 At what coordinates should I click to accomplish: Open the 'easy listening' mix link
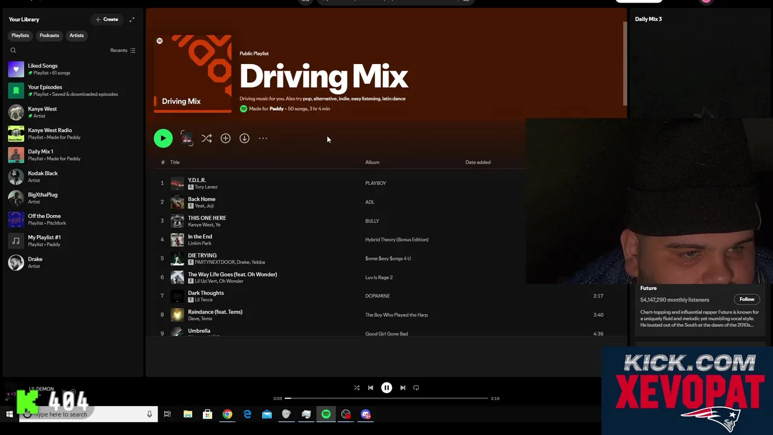pyautogui.click(x=365, y=98)
